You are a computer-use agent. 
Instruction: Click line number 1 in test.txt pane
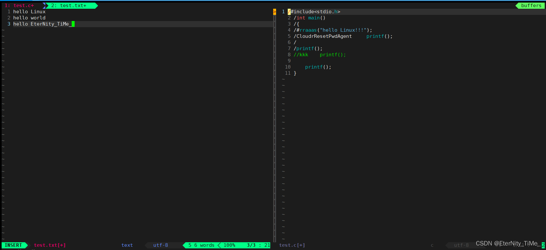click(9, 12)
